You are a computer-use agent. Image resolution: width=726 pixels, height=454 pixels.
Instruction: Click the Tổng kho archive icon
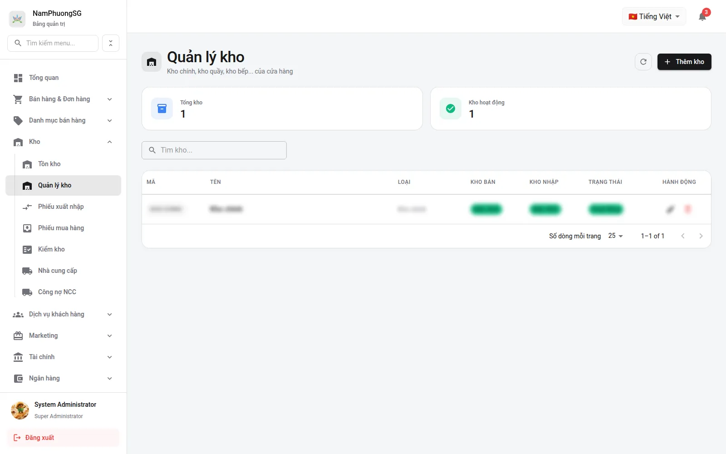pos(162,109)
